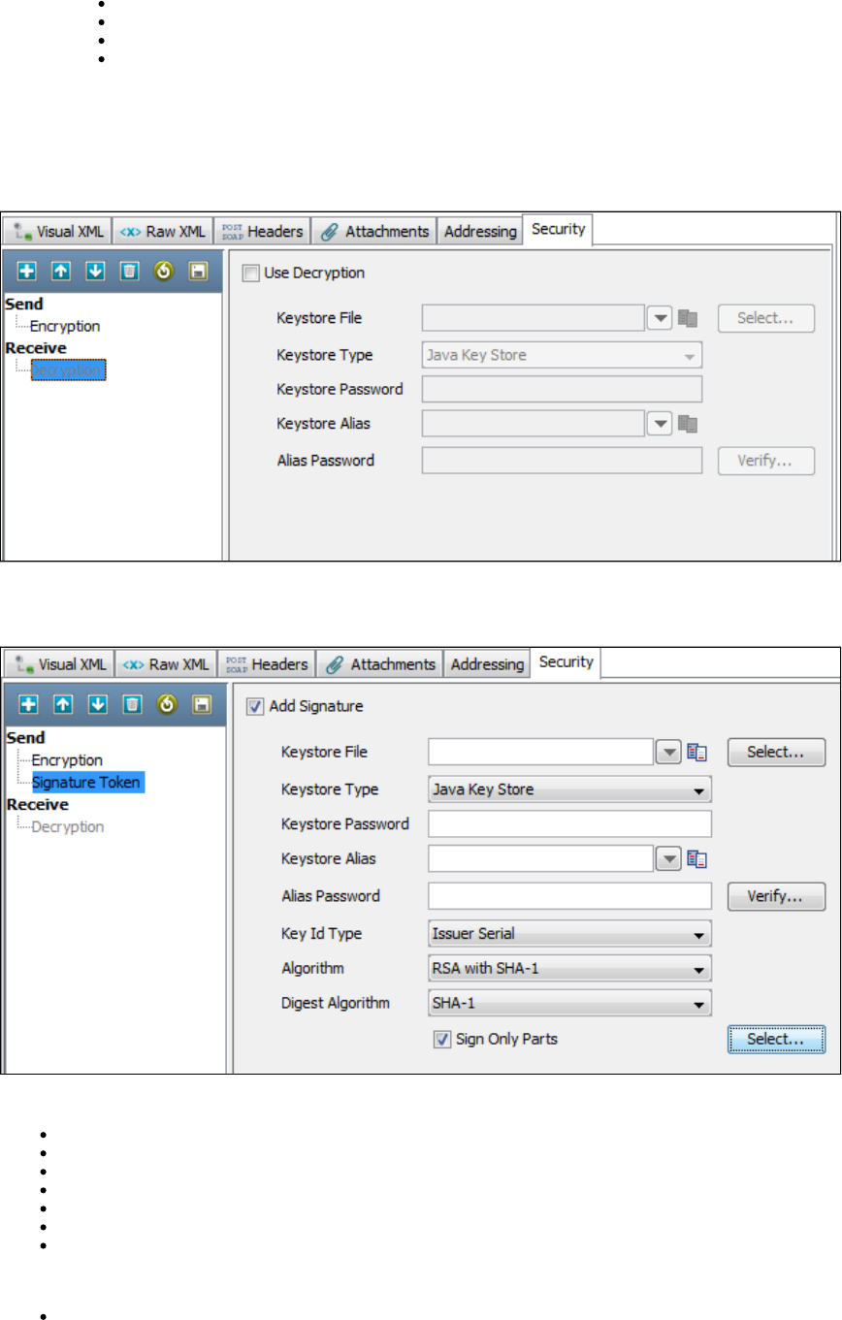842x1320 pixels.
Task: Select the highlighted Decryption item in Use Decryption panel tree
Action: click(68, 370)
